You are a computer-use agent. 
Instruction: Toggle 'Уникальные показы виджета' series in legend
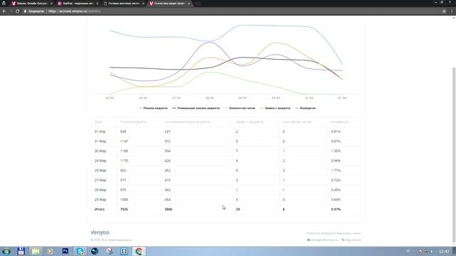pos(196,108)
